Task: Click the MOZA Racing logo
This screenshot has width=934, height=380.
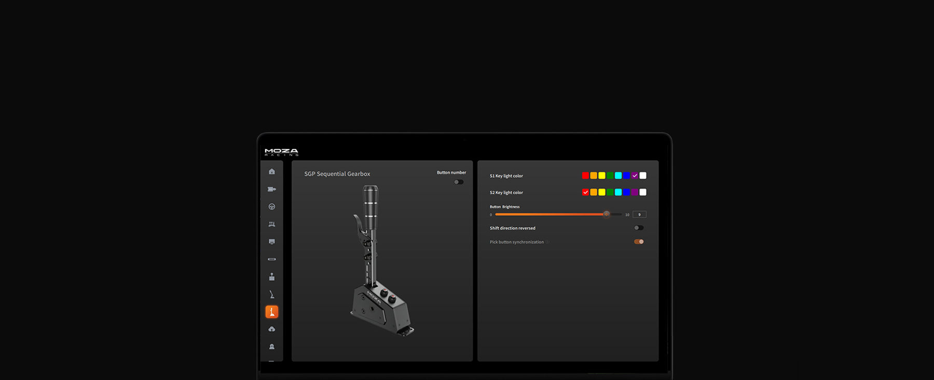Action: 281,152
